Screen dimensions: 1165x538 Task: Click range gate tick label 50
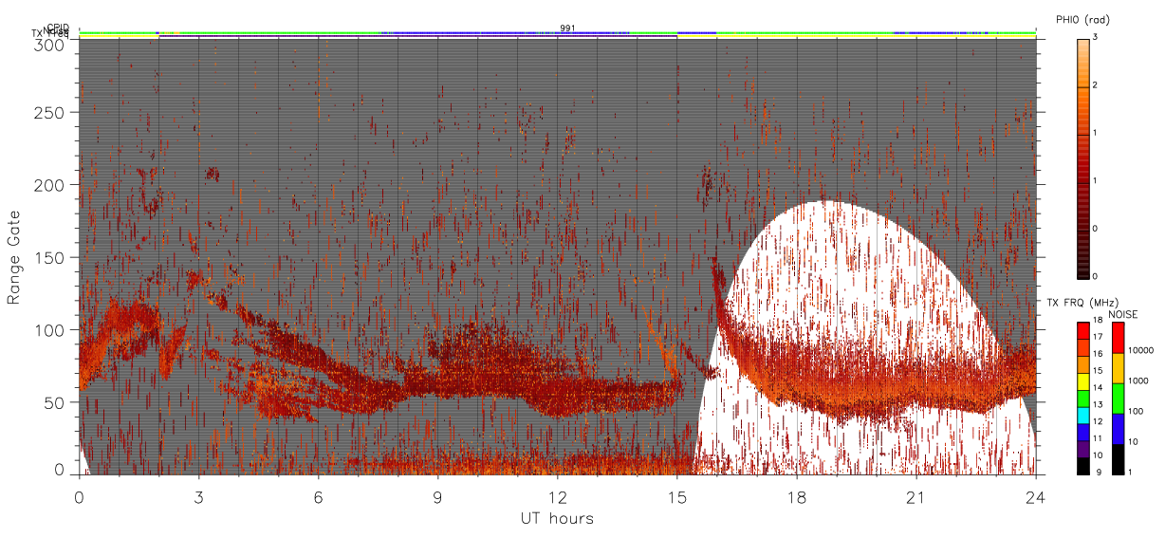pyautogui.click(x=55, y=401)
